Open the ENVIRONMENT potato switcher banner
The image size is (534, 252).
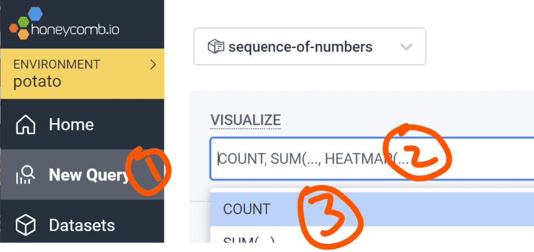[x=82, y=74]
